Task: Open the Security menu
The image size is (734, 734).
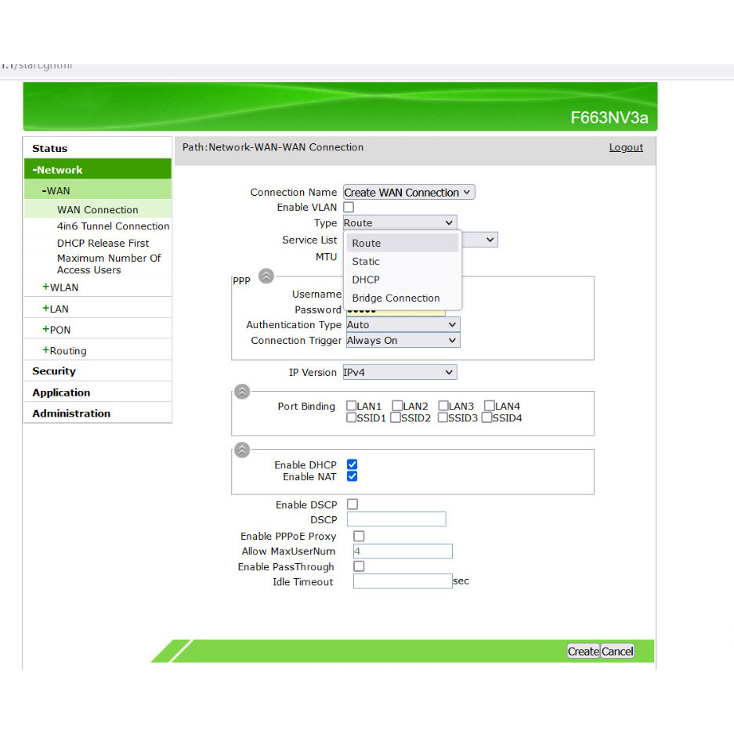Action: 54,371
